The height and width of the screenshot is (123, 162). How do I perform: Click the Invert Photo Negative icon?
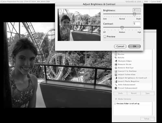tap(116, 81)
